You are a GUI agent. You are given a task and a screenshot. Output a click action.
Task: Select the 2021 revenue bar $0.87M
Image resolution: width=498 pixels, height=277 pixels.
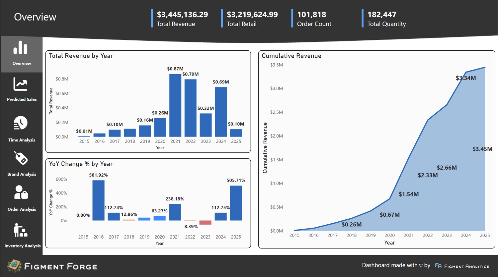click(x=175, y=105)
